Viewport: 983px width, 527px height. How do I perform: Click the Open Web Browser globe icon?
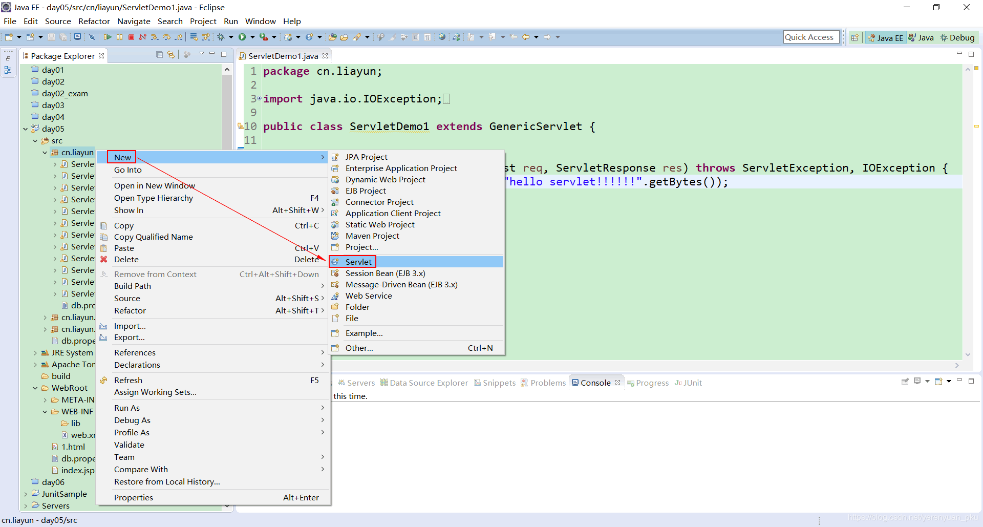tap(442, 37)
